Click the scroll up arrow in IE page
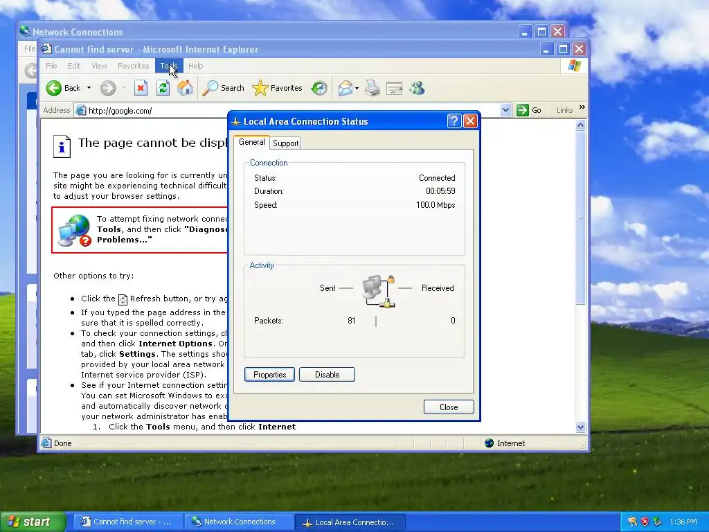 (581, 125)
